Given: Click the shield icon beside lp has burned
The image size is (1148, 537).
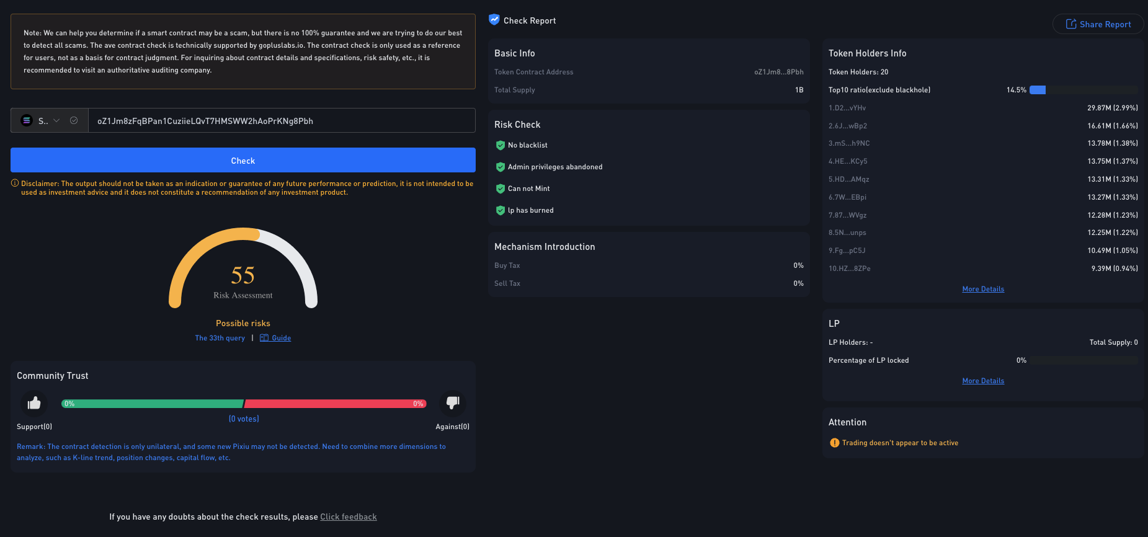Looking at the screenshot, I should [x=500, y=210].
